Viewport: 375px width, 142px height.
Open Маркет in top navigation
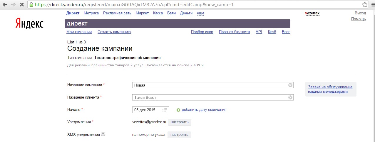(142, 13)
